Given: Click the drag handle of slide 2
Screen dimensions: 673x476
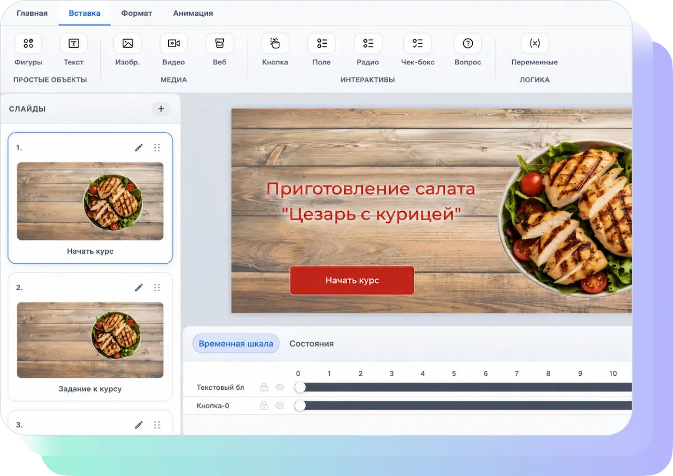Looking at the screenshot, I should pyautogui.click(x=157, y=287).
